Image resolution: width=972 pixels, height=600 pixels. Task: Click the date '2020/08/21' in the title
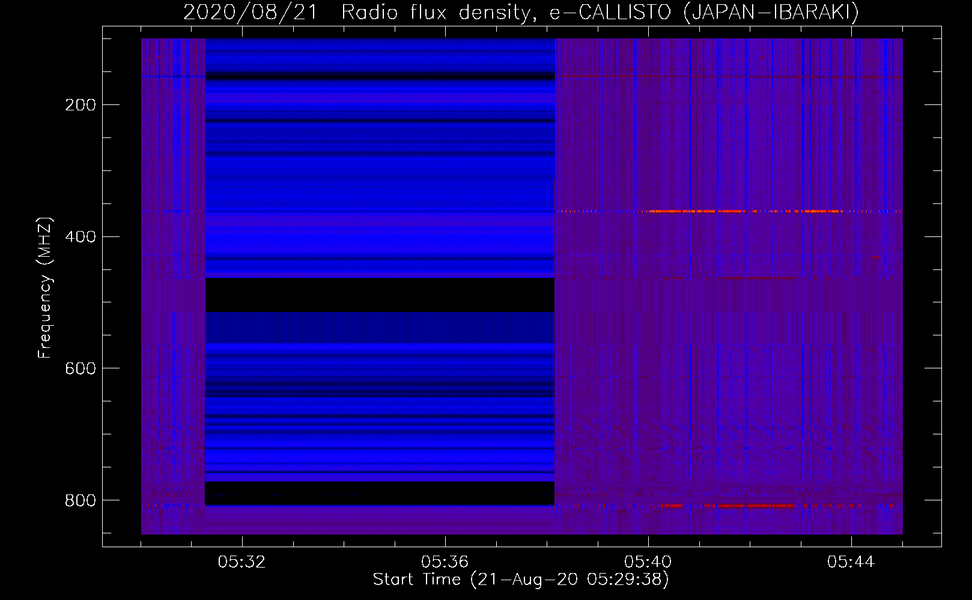pos(251,12)
